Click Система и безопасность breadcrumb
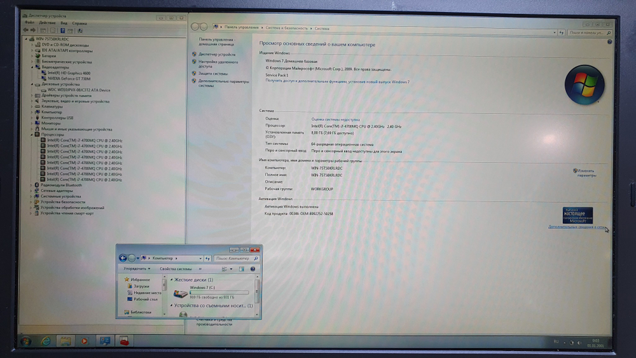This screenshot has width=636, height=358. tap(286, 29)
